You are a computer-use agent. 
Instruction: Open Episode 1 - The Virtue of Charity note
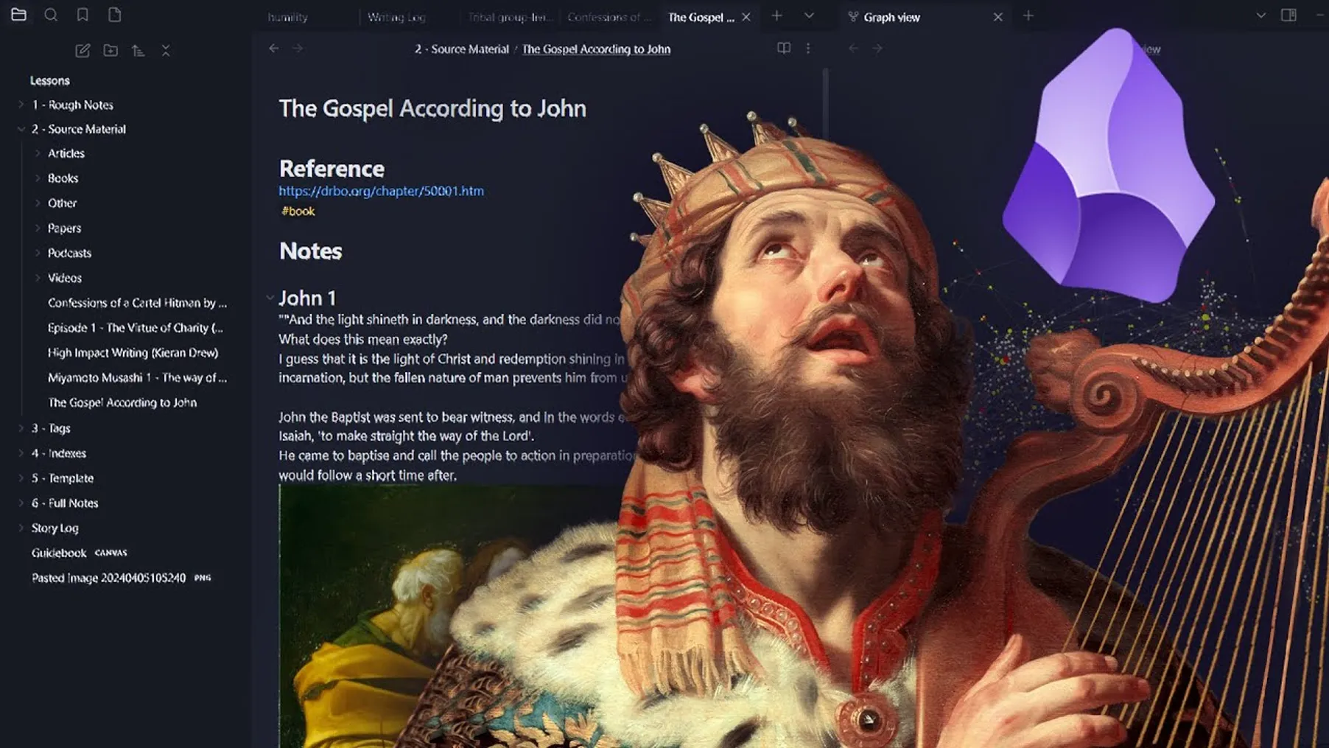pos(137,328)
